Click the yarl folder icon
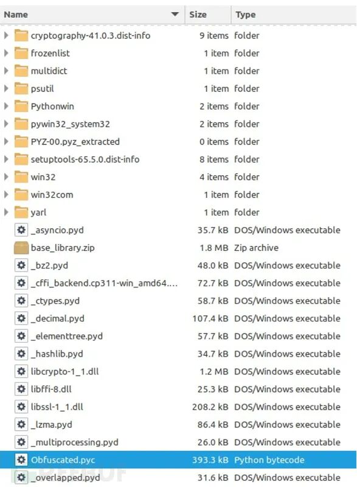357x487 pixels. tap(21, 212)
